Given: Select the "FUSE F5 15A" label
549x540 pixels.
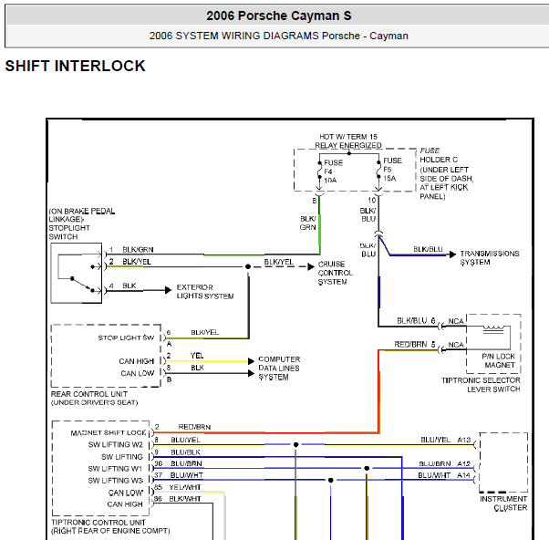Looking at the screenshot, I should tap(392, 170).
